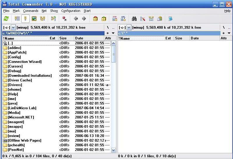Viewport: 233px width, 159px height.
Task: Open the Configuration menu
Action: coord(71,11)
